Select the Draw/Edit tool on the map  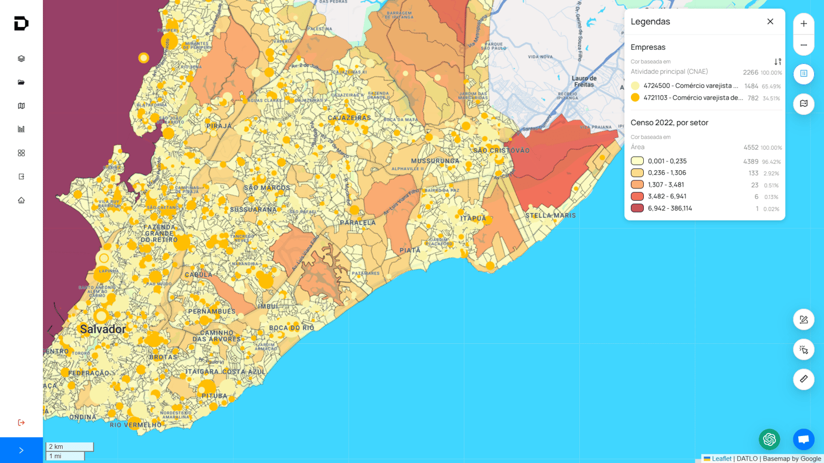pyautogui.click(x=803, y=319)
